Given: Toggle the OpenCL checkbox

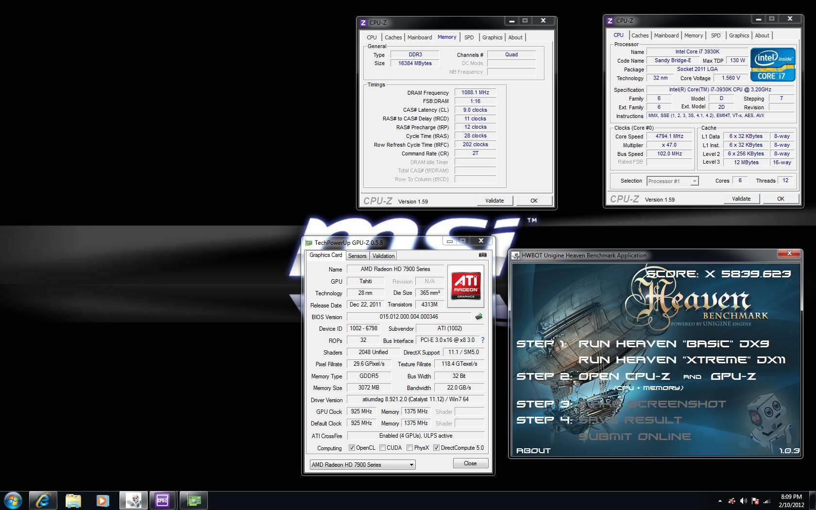Looking at the screenshot, I should click(352, 448).
